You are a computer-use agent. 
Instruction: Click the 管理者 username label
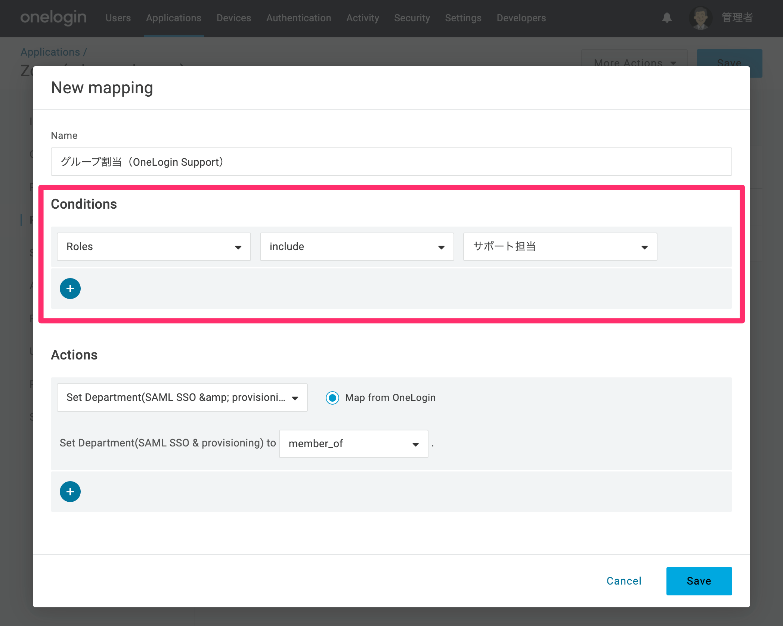pos(737,18)
